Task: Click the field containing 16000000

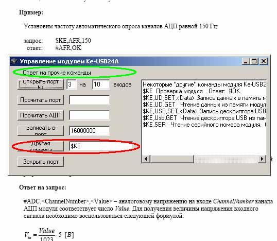Action: 90,131
